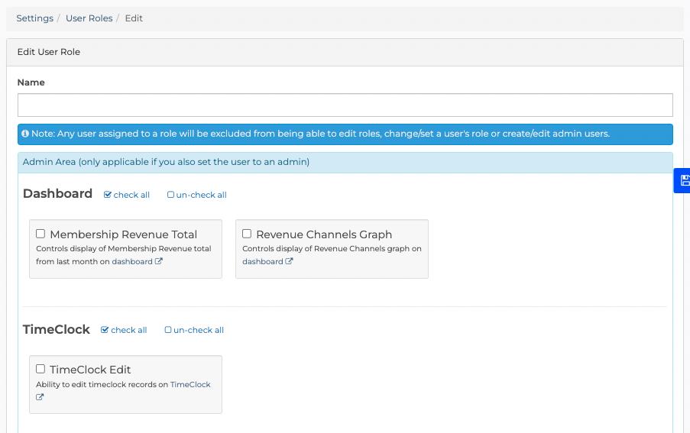Viewport: 690px width, 433px height.
Task: Click the TimeClock un-check all box icon
Action: coord(168,330)
